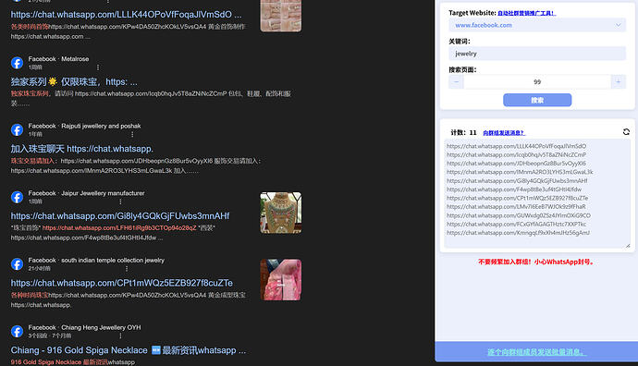Click the LLLK44OPoVfFoqaJlVmSdO line in the links textbox
This screenshot has height=366, width=638.
point(516,146)
